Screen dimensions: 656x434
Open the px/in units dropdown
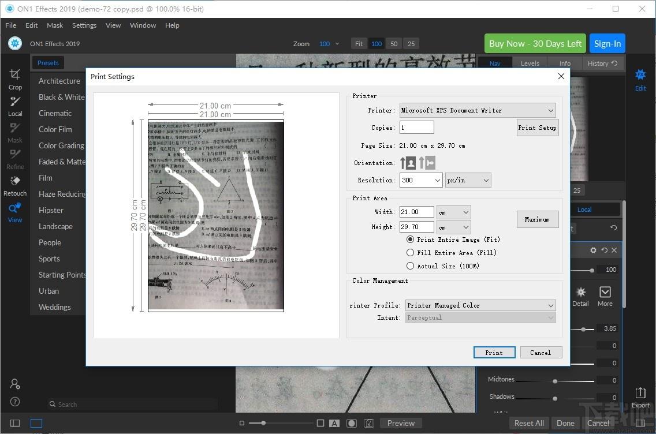pyautogui.click(x=468, y=180)
